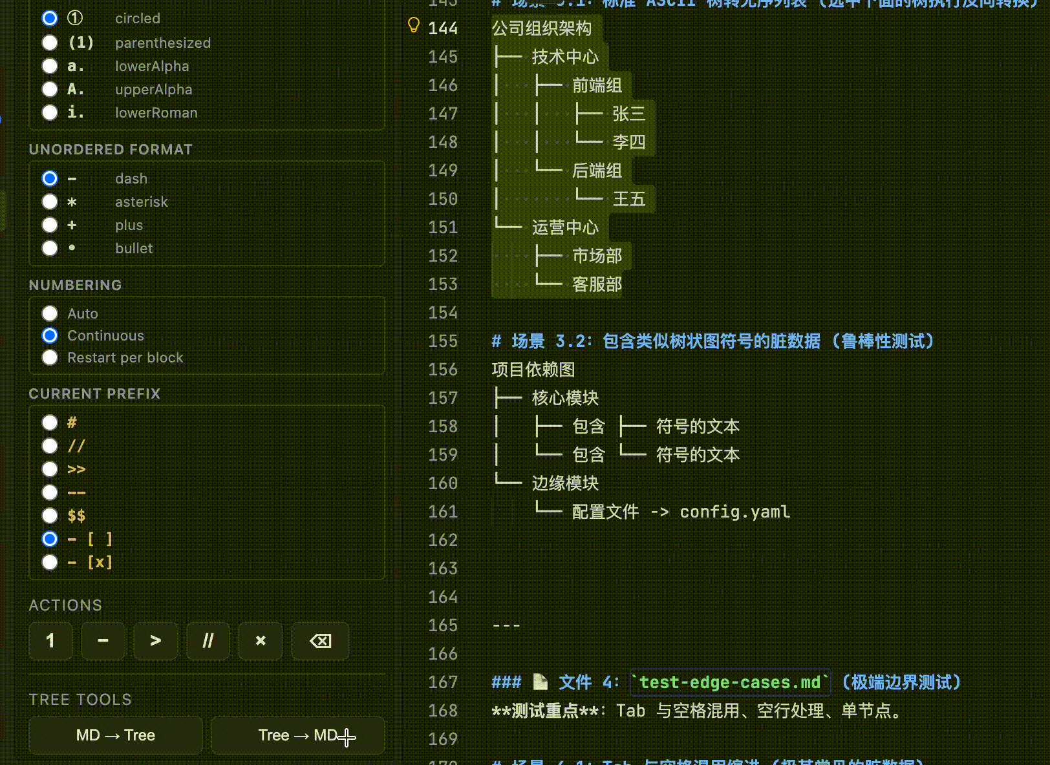
Task: Set numbering to Continuous
Action: pyautogui.click(x=50, y=335)
